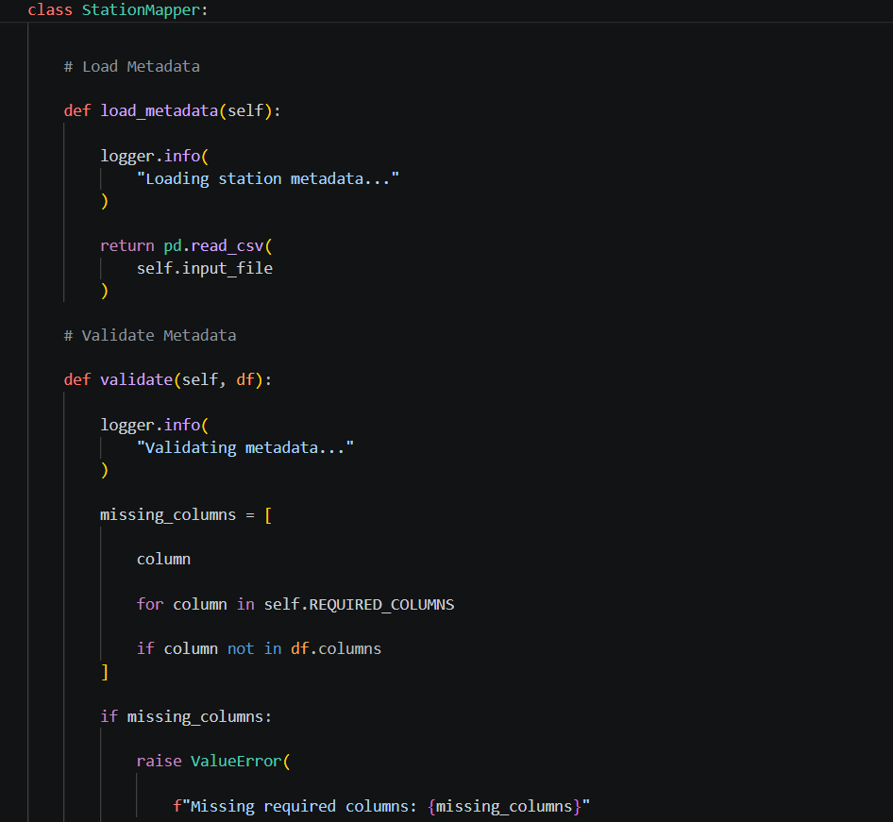The image size is (893, 822).
Task: Click the '# Validate Metadata' comment
Action: click(x=150, y=335)
